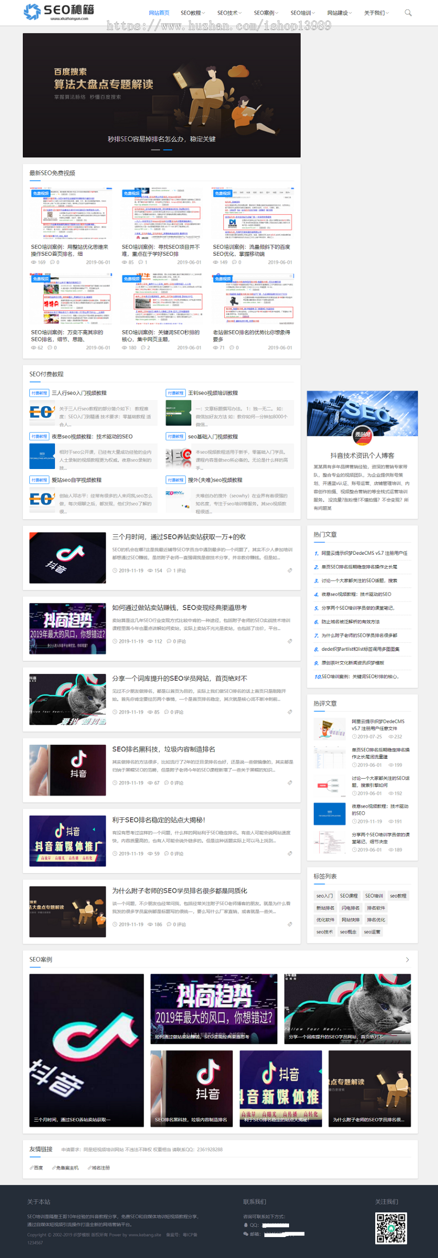Click 付费教程 badge beside 王钊seo视频培训教程

(176, 393)
